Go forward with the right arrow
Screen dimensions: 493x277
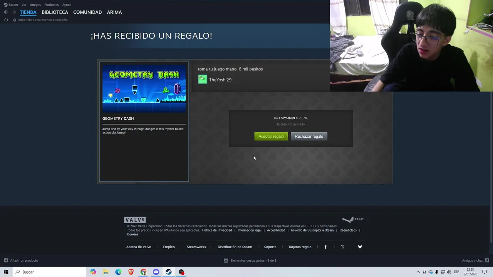[14, 12]
